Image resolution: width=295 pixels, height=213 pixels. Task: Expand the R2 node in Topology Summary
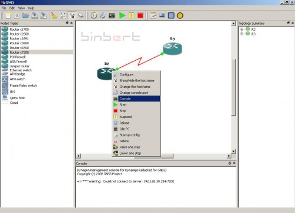tap(242, 29)
